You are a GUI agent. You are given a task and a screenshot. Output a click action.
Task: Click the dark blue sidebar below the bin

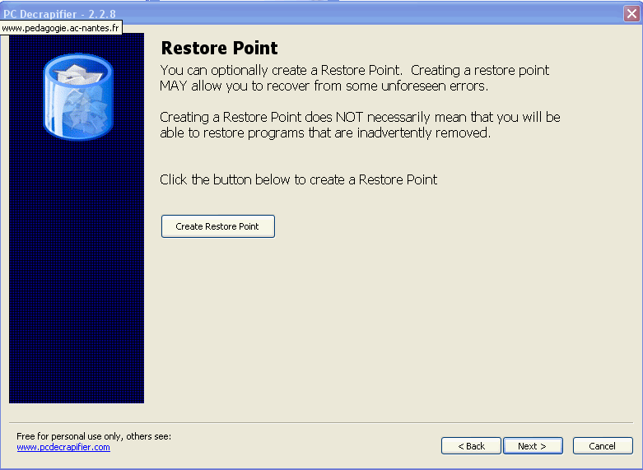point(77,271)
